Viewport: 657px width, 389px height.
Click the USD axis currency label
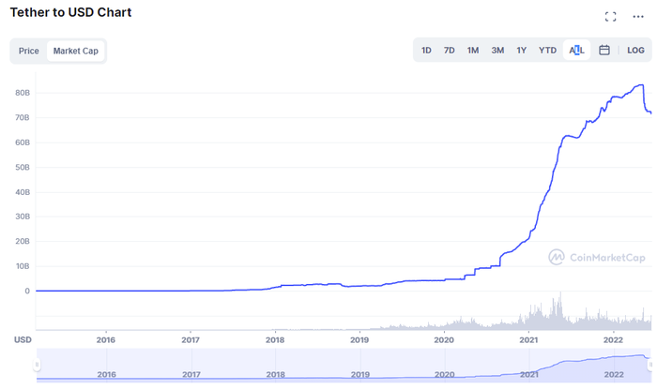coord(23,339)
